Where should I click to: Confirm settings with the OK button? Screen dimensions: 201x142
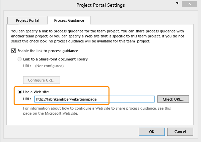[x=152, y=132]
